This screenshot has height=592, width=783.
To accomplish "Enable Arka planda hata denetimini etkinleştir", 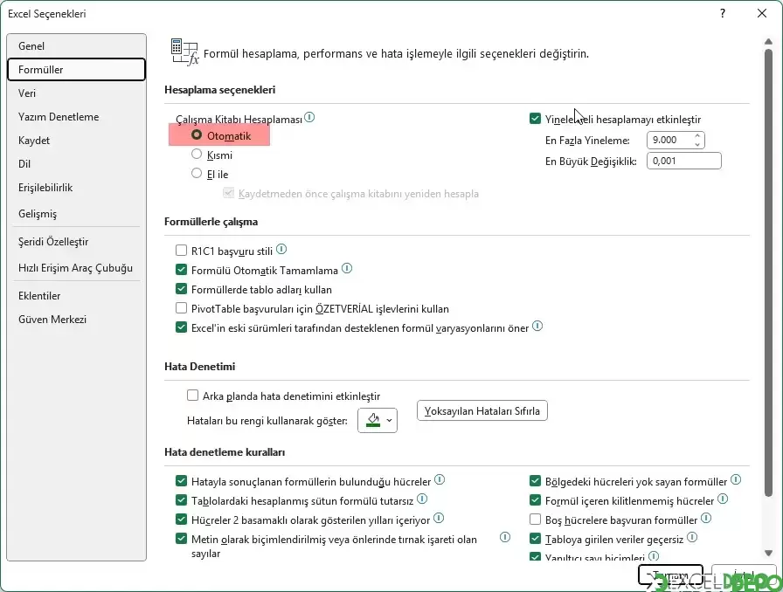I will click(193, 396).
